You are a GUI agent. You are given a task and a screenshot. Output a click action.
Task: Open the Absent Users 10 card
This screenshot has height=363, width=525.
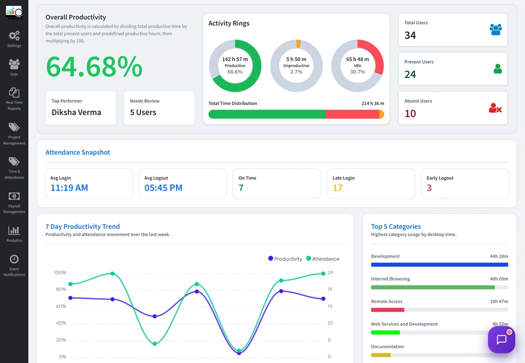453,108
